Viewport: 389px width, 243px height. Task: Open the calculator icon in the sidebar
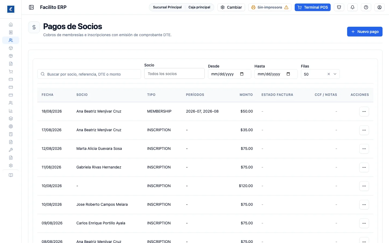click(11, 134)
